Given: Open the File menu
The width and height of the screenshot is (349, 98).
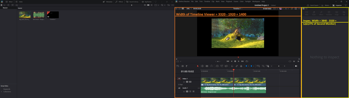Looking at the screenshot, I should click(192, 2).
